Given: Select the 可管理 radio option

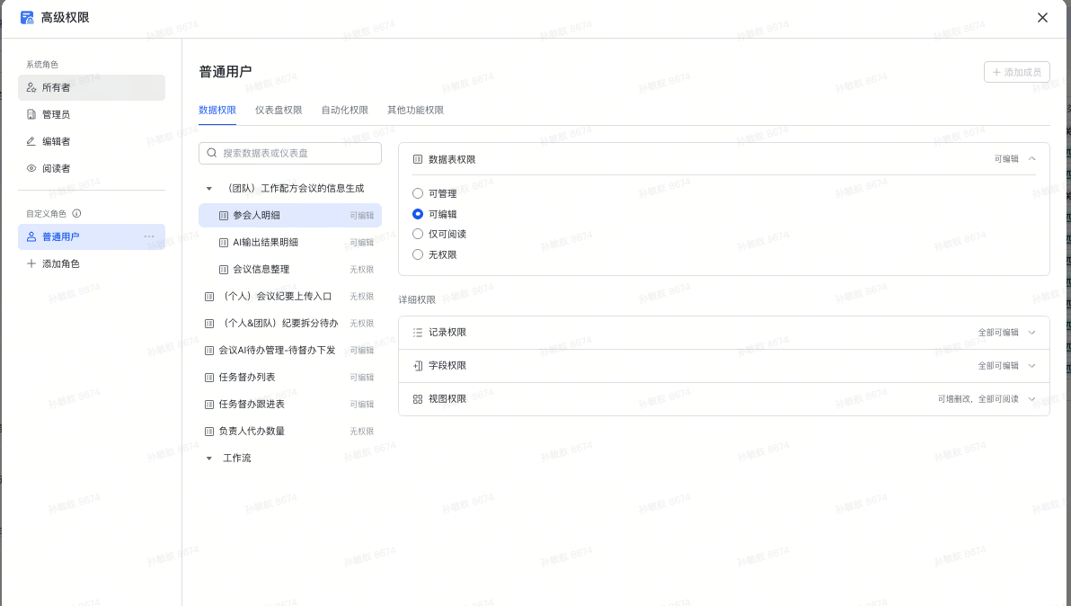Looking at the screenshot, I should coord(418,193).
